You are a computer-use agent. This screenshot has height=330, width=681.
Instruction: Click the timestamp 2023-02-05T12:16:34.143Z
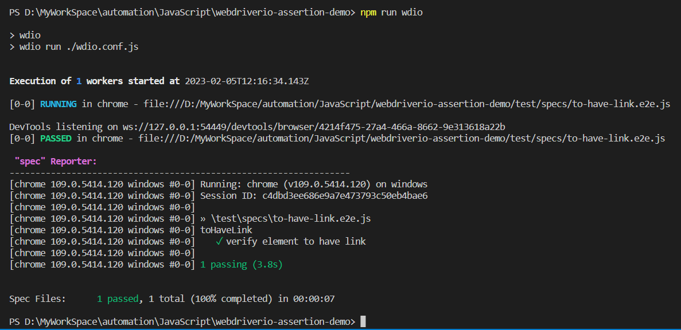247,81
